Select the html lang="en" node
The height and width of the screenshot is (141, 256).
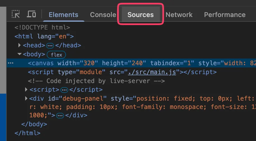point(44,36)
